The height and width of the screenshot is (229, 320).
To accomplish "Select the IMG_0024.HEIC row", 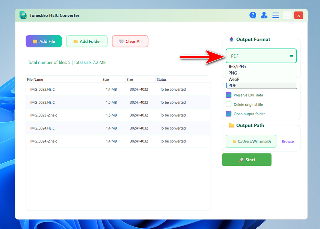I will click(118, 128).
